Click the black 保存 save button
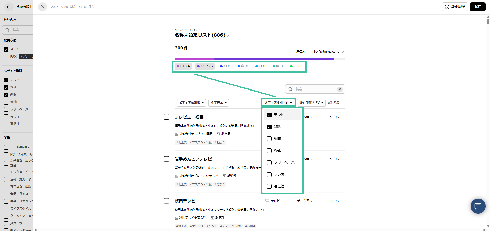The height and width of the screenshot is (231, 490). coord(477,7)
